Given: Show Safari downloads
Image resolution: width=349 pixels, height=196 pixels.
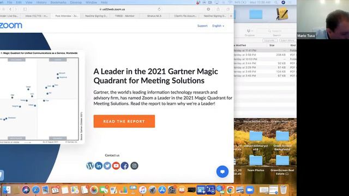Looking at the screenshot, I should click(x=208, y=9).
